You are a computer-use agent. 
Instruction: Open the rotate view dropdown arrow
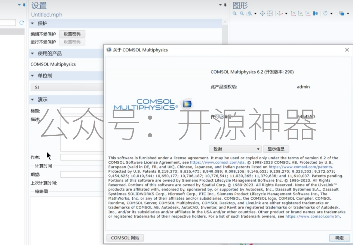click(331, 13)
